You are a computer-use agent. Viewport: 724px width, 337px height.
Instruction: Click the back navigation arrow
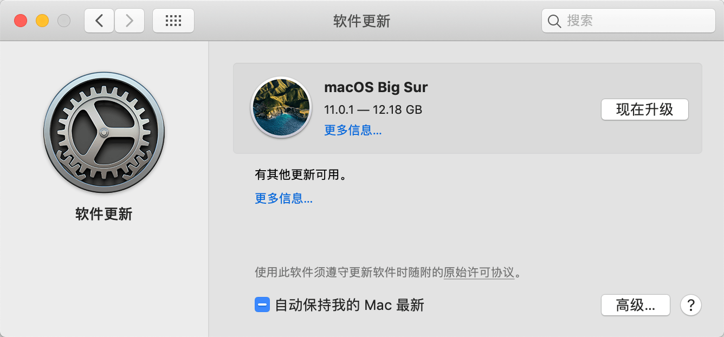pyautogui.click(x=99, y=21)
